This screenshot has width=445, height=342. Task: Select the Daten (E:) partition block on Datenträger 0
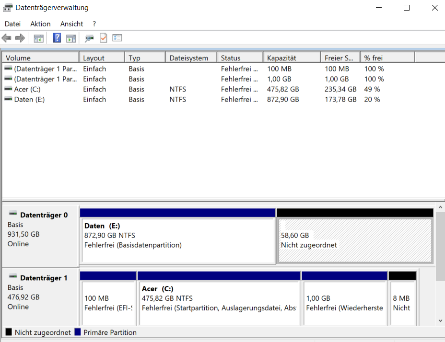[177, 236]
